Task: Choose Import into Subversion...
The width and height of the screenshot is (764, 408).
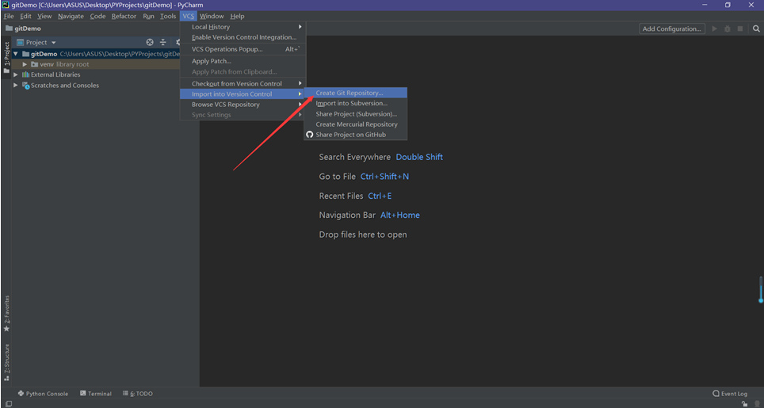Action: pyautogui.click(x=355, y=103)
